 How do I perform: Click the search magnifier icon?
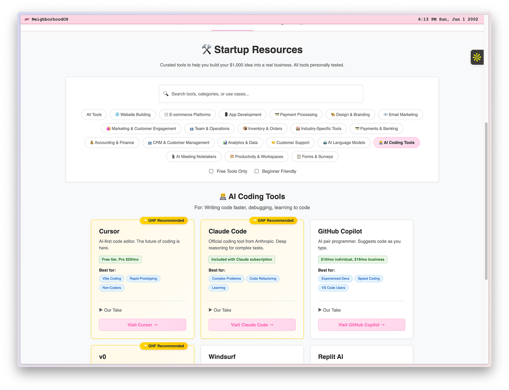pos(166,94)
